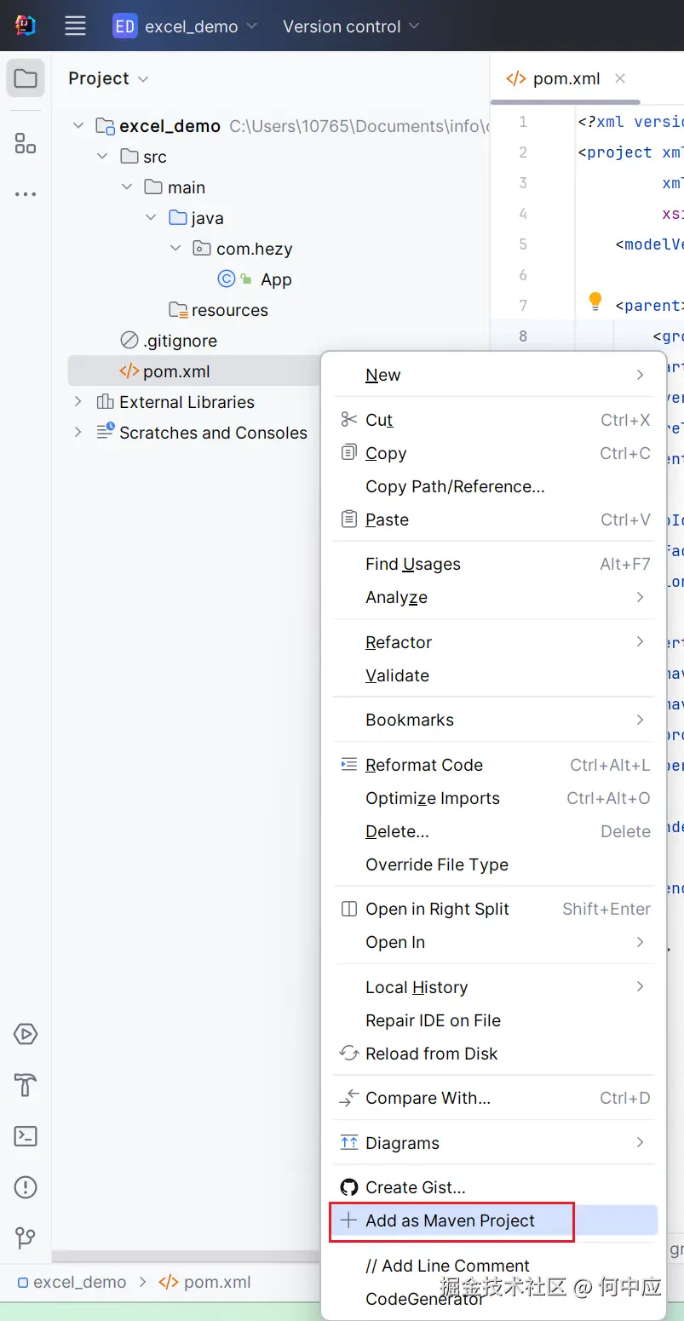This screenshot has width=684, height=1321.
Task: Close the pom.xml editor tab
Action: pos(620,78)
